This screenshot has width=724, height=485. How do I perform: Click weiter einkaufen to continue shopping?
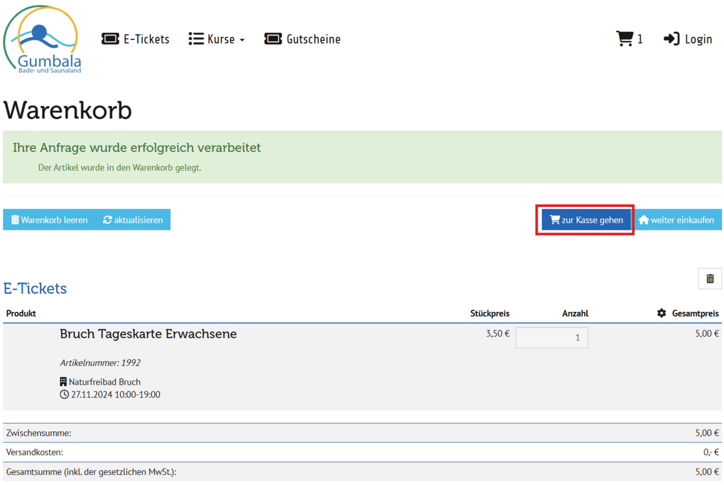tap(676, 220)
